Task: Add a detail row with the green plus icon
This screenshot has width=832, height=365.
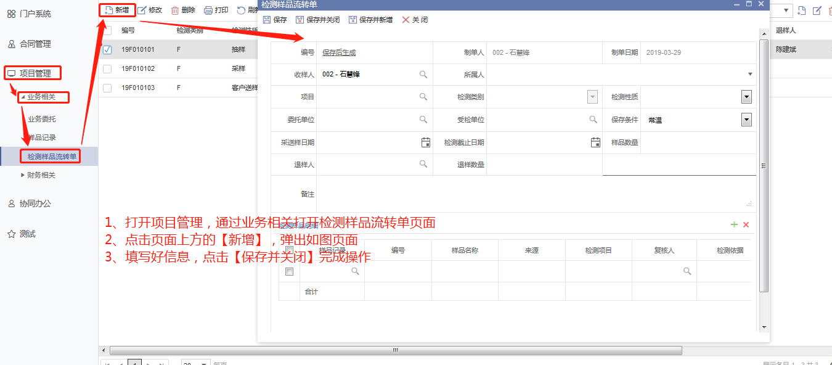Action: [734, 224]
